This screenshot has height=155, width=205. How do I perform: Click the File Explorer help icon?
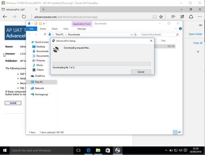coord(180,29)
